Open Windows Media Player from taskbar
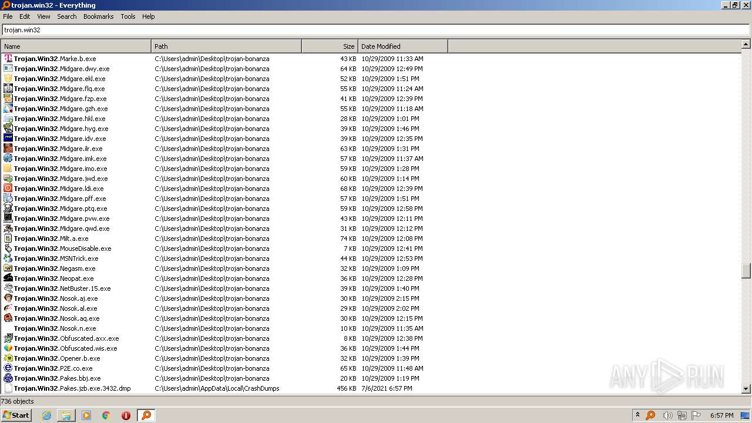Viewport: 752px width, 423px height. point(86,415)
